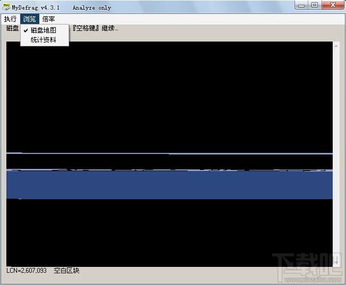Open the 倍率 menu
The height and width of the screenshot is (285, 346).
(x=48, y=19)
